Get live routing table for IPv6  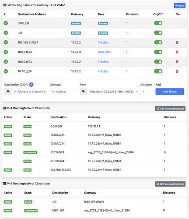[x=170, y=184]
